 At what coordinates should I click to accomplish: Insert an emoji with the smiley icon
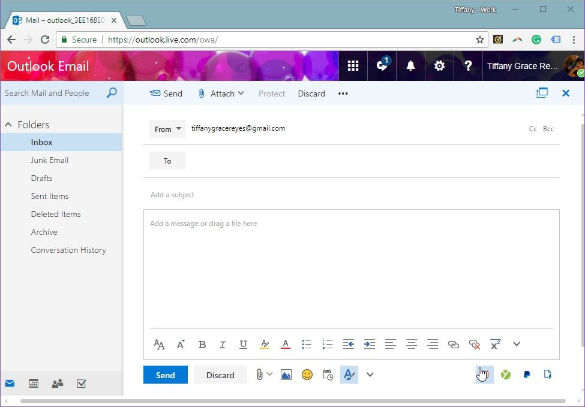(307, 375)
